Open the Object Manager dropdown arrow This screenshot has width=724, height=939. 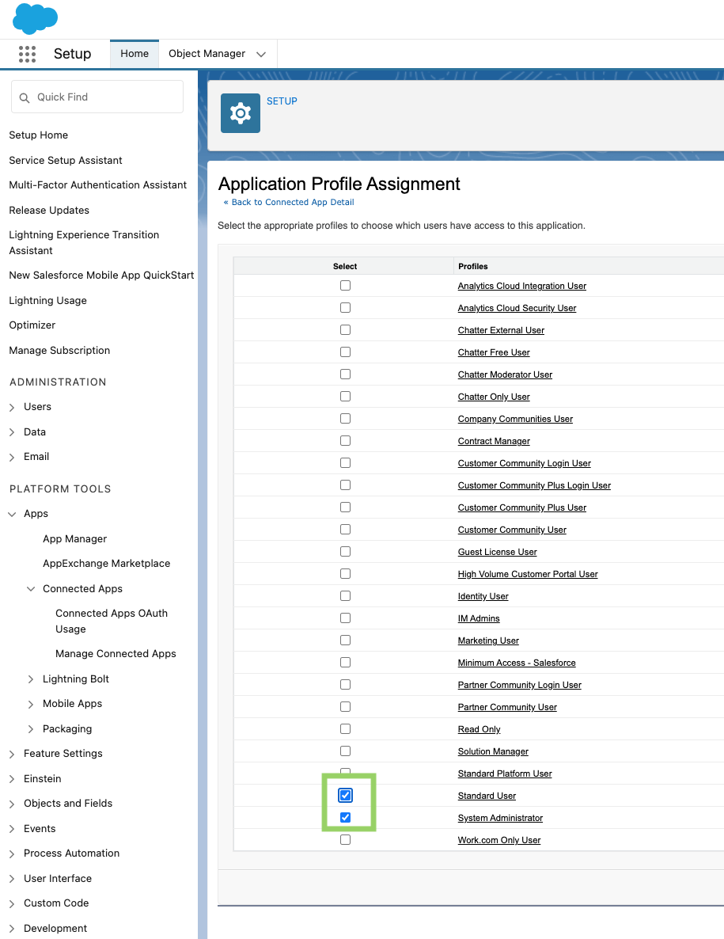click(261, 55)
